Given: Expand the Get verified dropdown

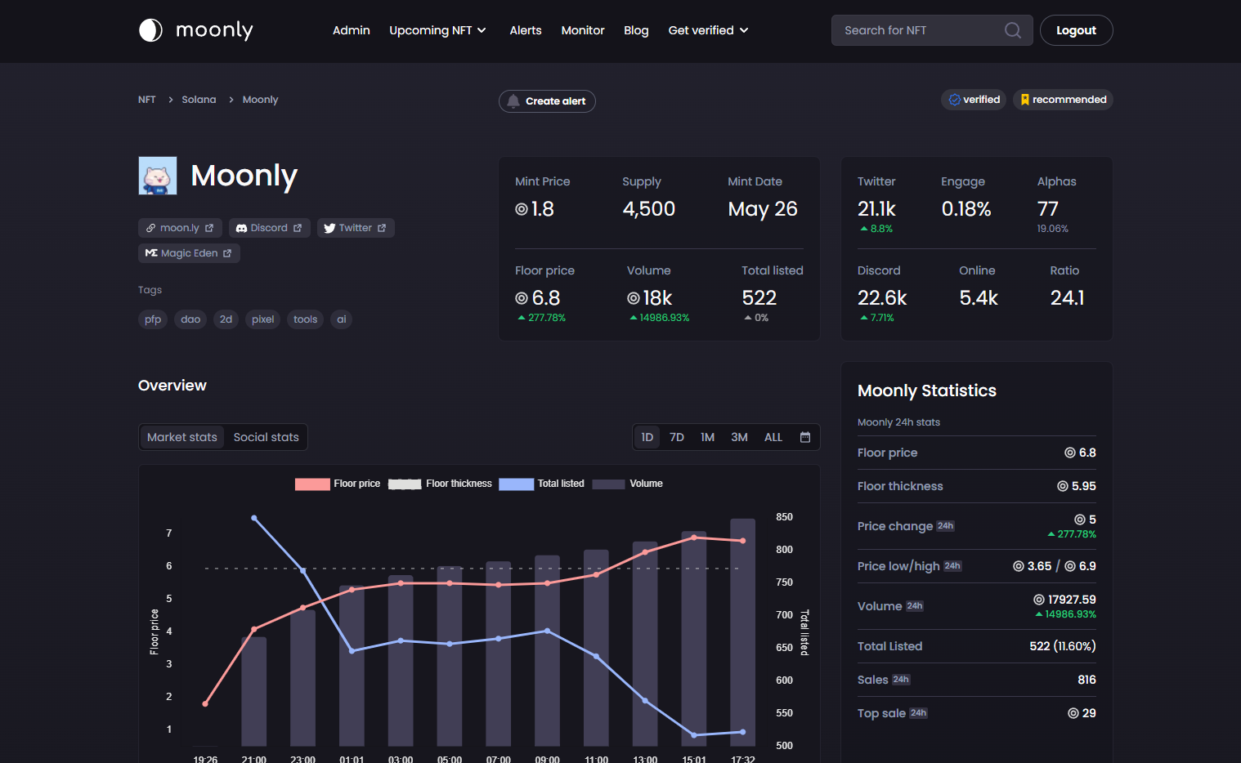Looking at the screenshot, I should pyautogui.click(x=709, y=30).
